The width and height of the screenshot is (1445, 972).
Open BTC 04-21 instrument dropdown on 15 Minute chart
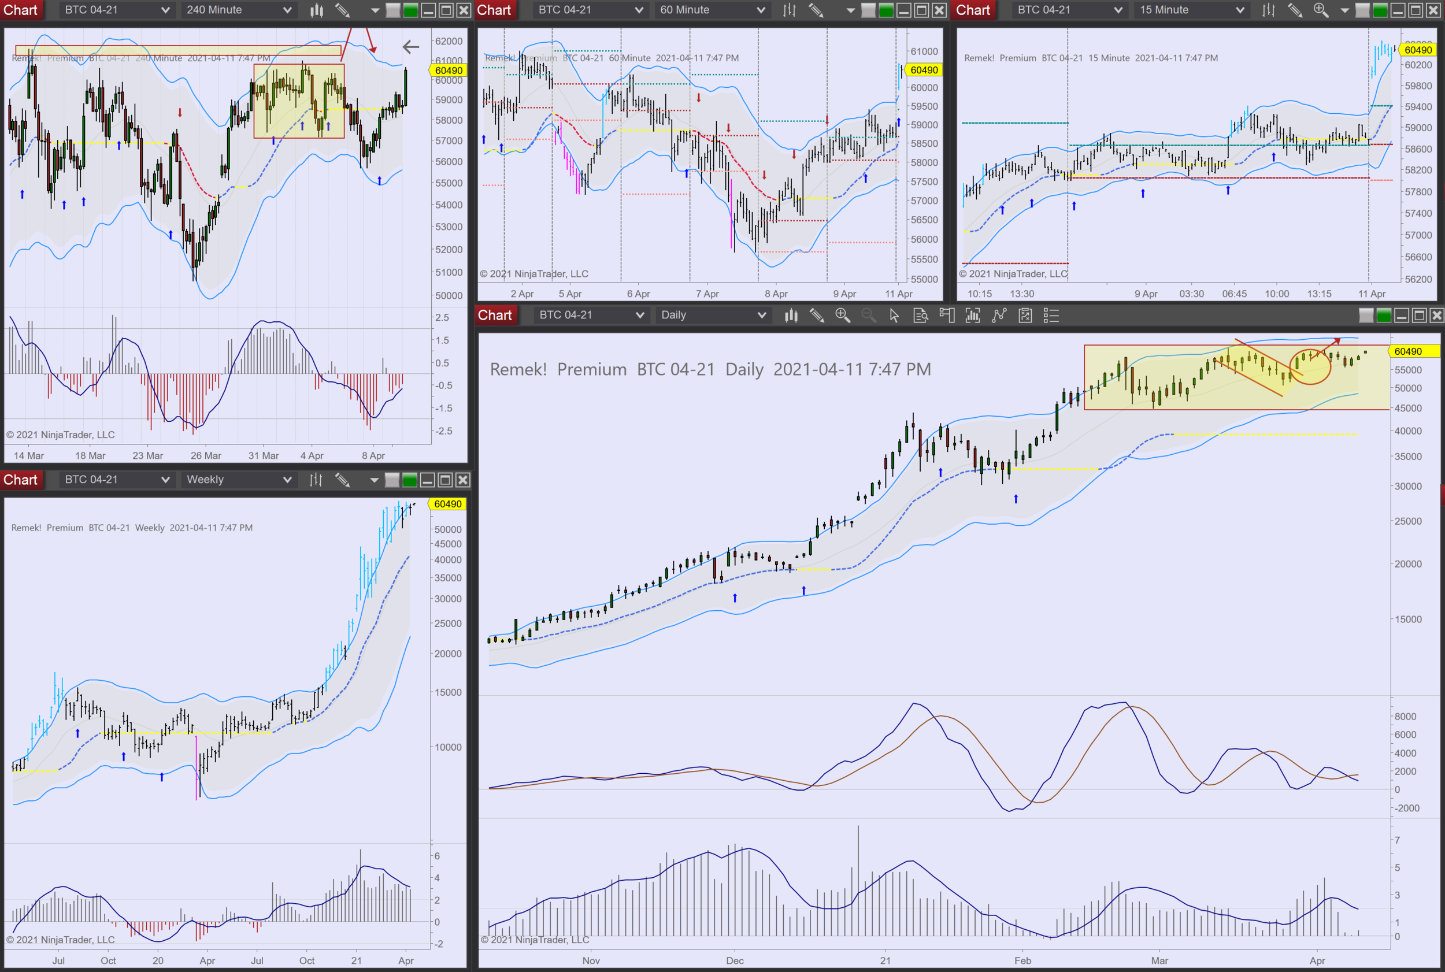[1118, 10]
